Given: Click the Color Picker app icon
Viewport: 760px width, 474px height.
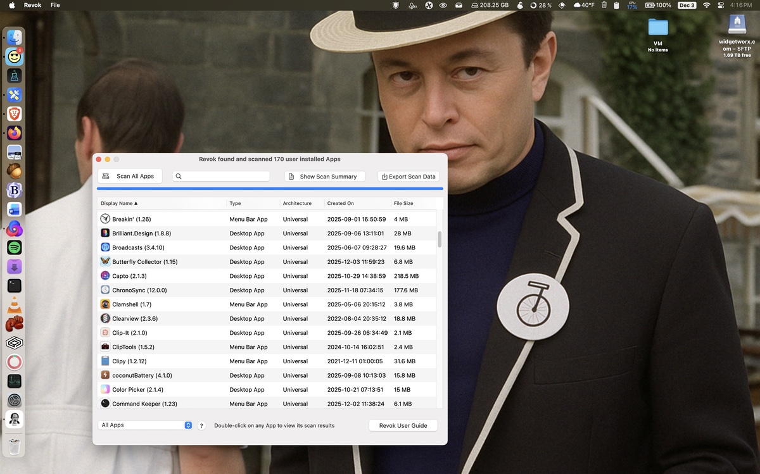Looking at the screenshot, I should (x=105, y=389).
